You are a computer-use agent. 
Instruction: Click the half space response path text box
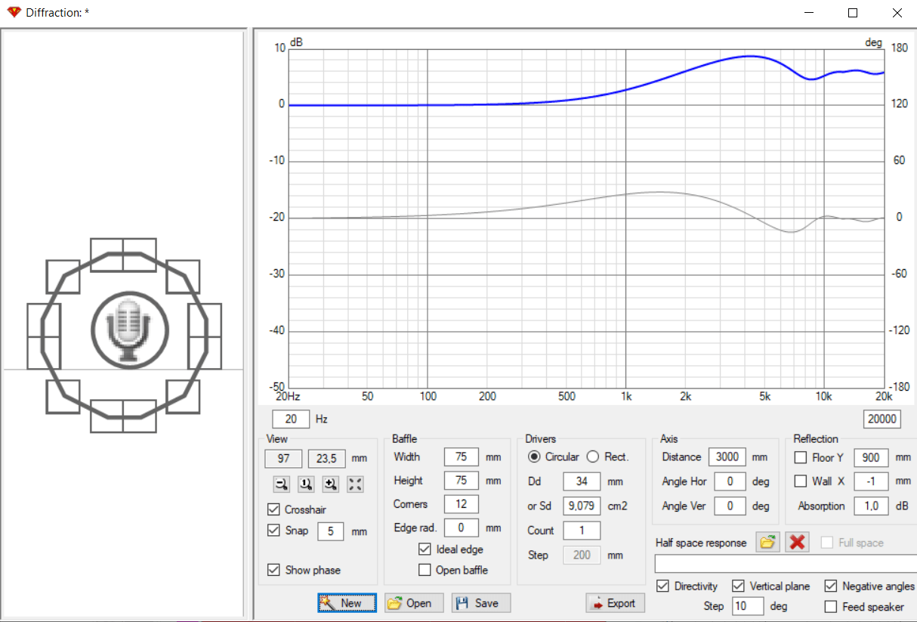(786, 564)
